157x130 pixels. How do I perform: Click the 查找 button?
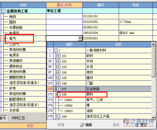tap(116, 125)
